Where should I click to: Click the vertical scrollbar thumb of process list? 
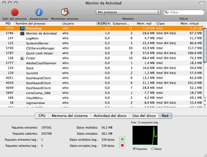pos(205,45)
